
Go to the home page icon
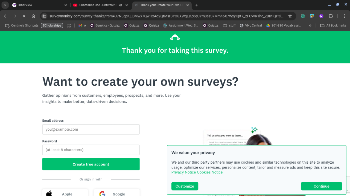click(33, 16)
